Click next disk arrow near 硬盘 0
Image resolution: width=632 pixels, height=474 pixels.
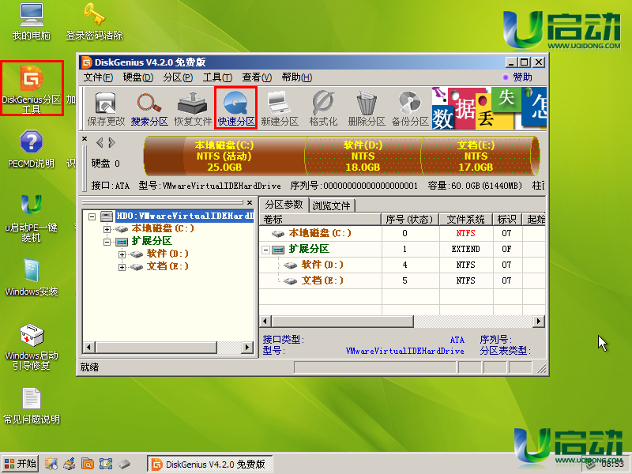[x=111, y=143]
